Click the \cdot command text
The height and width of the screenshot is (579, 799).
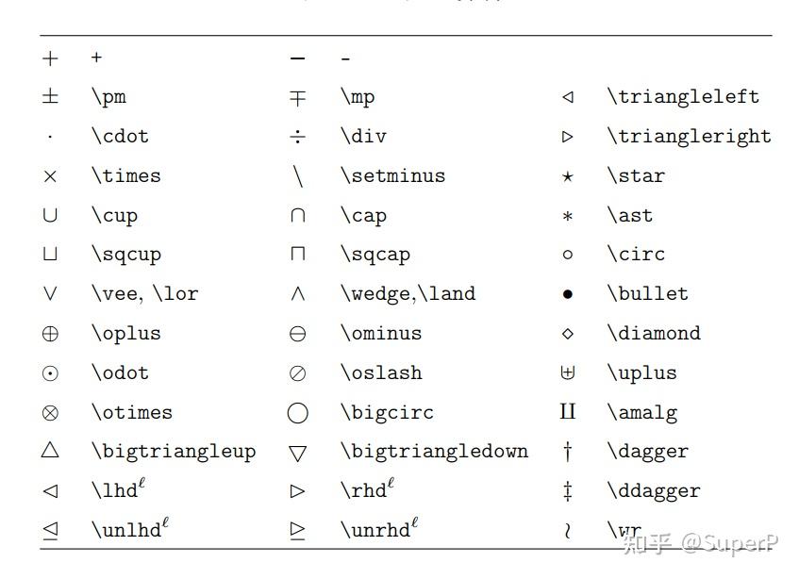[x=120, y=137]
